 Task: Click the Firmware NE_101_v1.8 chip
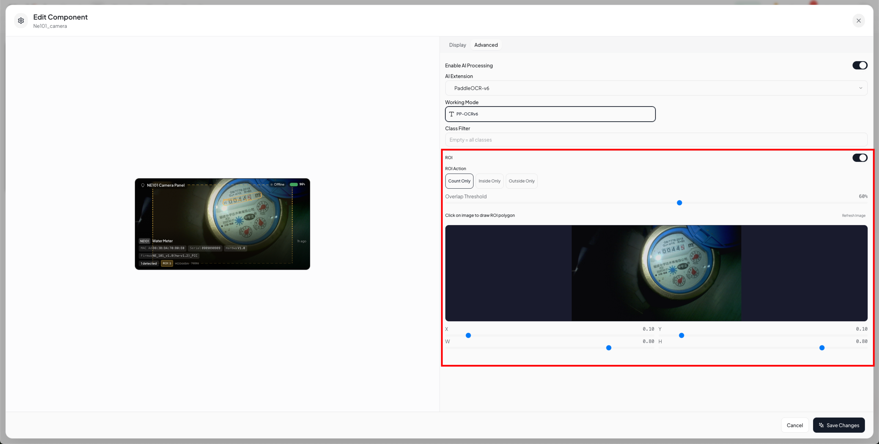(x=169, y=256)
